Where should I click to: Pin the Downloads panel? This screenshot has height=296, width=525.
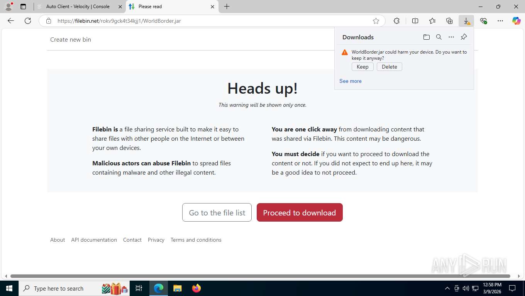tap(464, 37)
